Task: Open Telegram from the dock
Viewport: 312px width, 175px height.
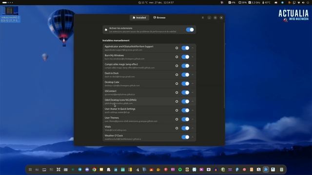Action: point(80,170)
